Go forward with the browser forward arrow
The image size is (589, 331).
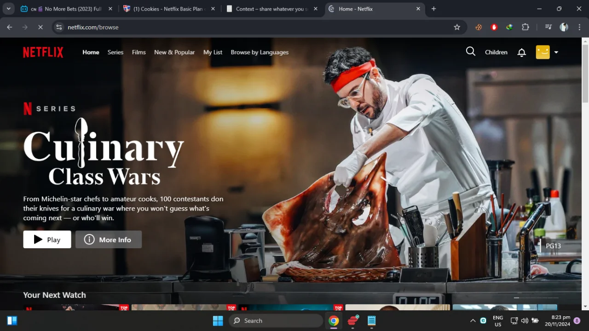coord(25,27)
